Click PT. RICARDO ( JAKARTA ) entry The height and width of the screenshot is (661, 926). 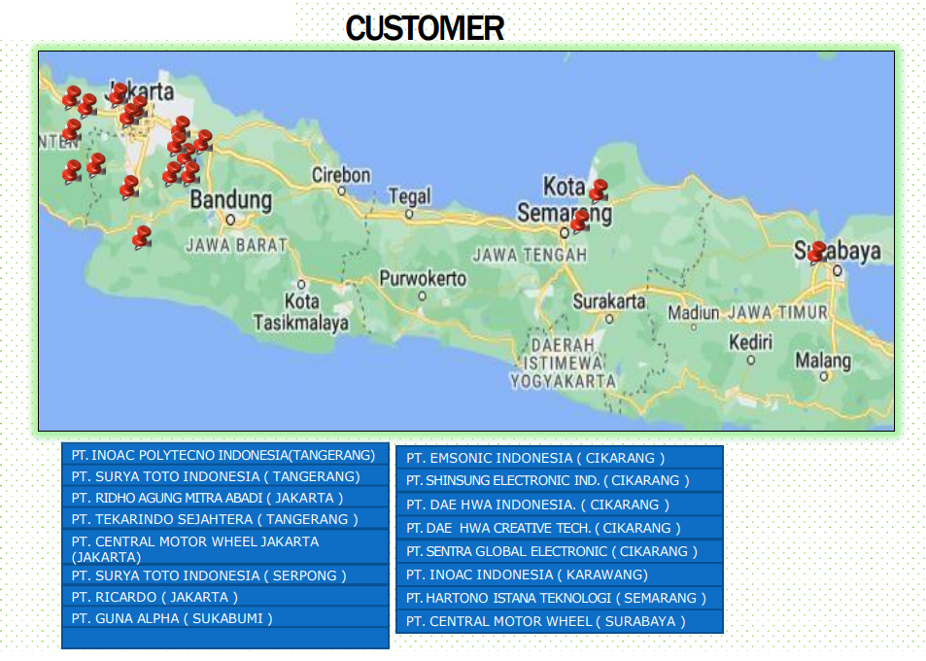pyautogui.click(x=225, y=597)
